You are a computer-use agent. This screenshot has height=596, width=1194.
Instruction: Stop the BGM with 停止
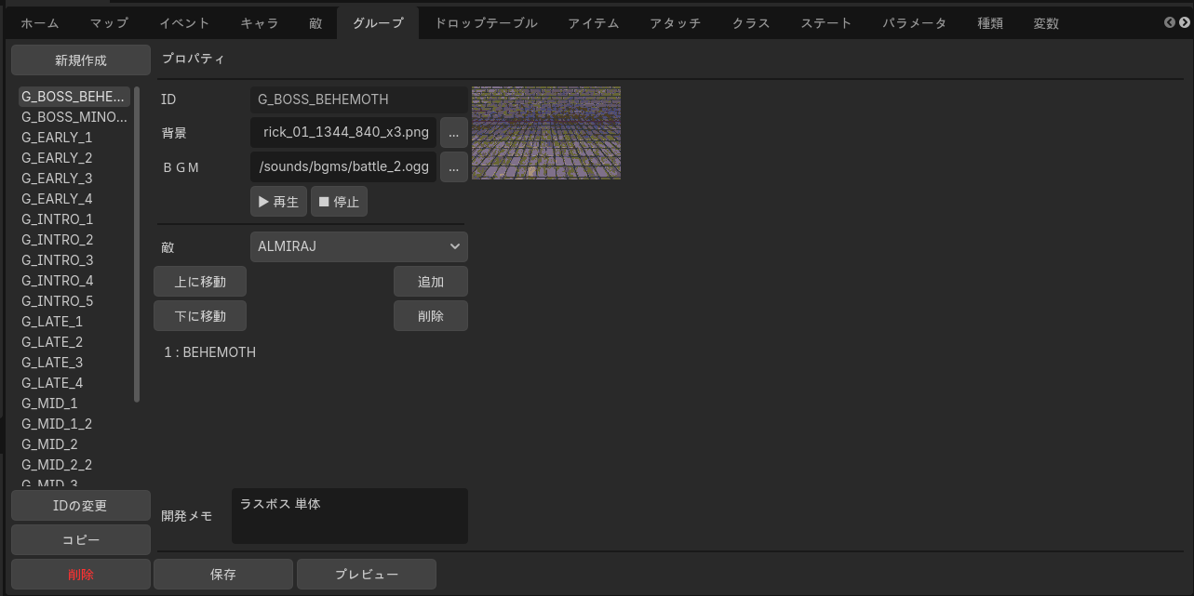[339, 202]
